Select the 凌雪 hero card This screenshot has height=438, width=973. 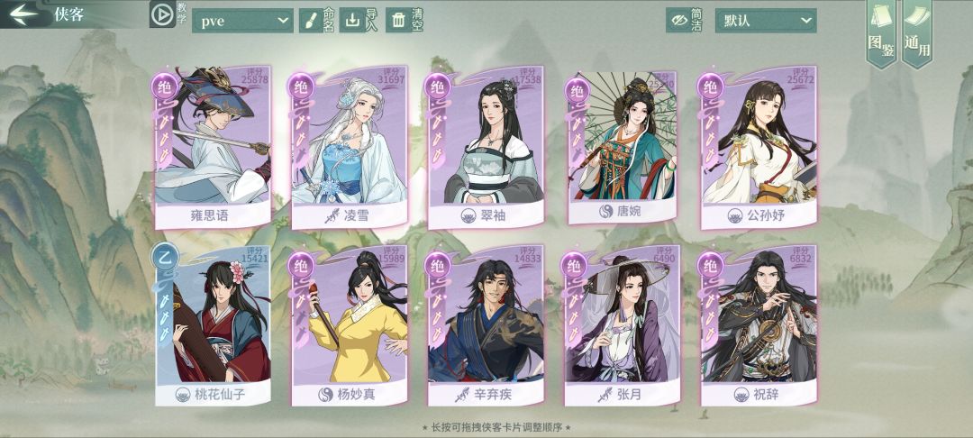349,146
